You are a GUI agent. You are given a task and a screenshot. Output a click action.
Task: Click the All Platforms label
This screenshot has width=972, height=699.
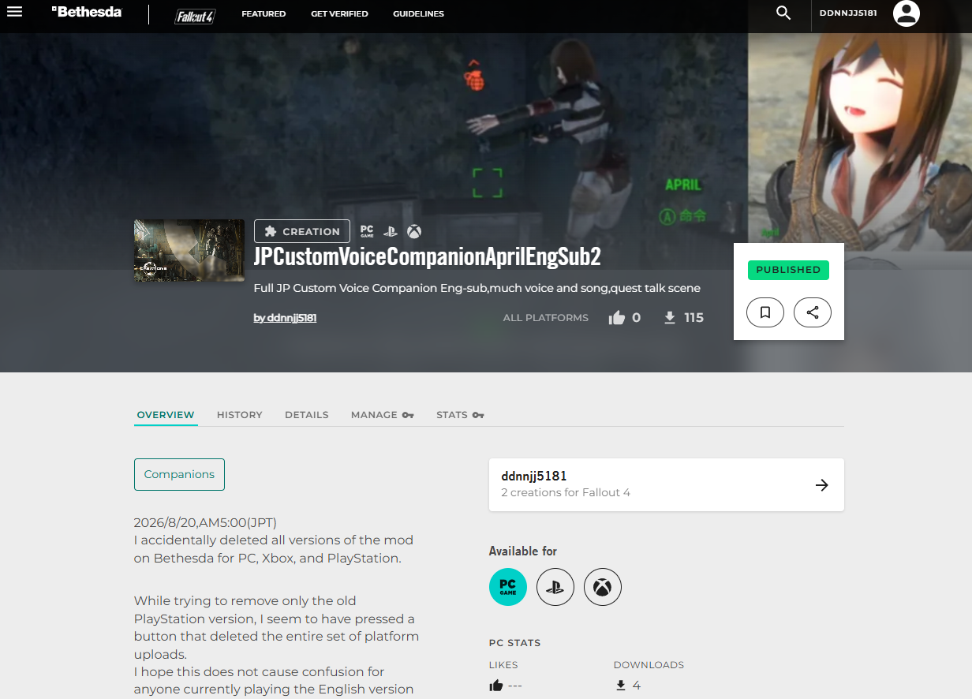pos(546,318)
